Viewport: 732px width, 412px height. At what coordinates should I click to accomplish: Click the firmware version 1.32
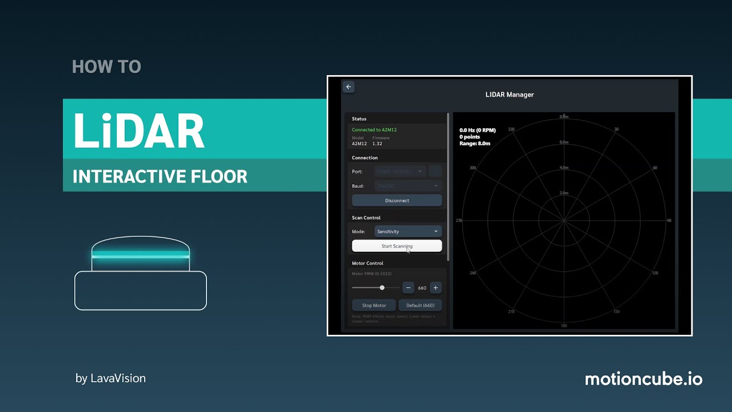coord(377,144)
